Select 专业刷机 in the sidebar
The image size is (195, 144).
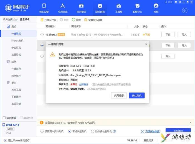[16, 48]
